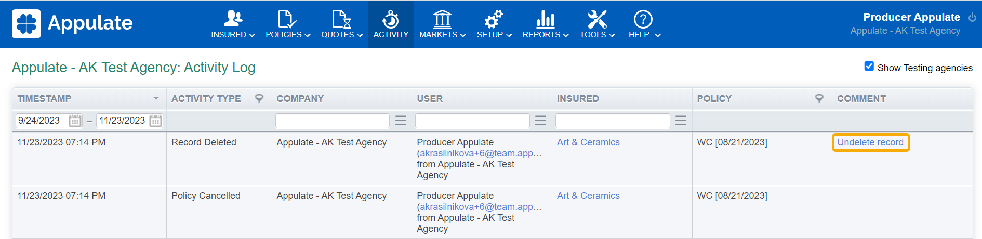
Task: Click the Undelete record link
Action: (x=870, y=142)
